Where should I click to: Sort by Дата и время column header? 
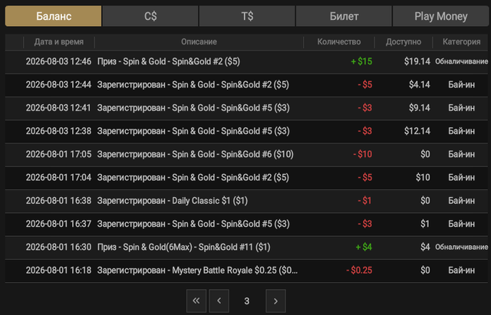(x=59, y=42)
